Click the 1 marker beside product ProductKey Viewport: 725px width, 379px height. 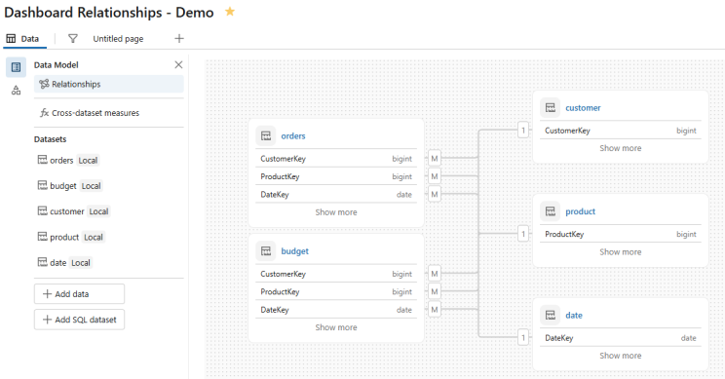pos(523,234)
